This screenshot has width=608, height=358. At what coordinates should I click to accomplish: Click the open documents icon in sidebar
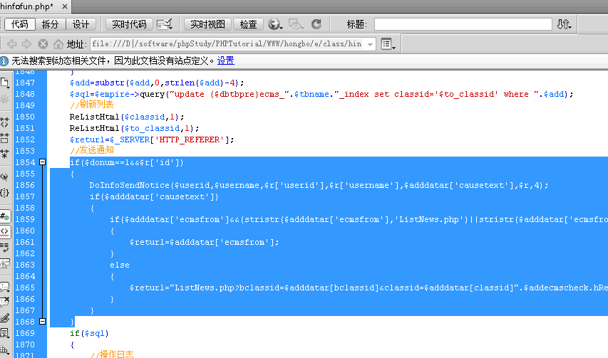pos(5,83)
